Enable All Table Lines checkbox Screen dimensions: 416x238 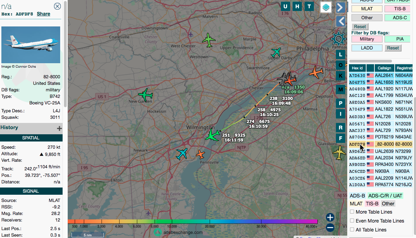[352, 229]
